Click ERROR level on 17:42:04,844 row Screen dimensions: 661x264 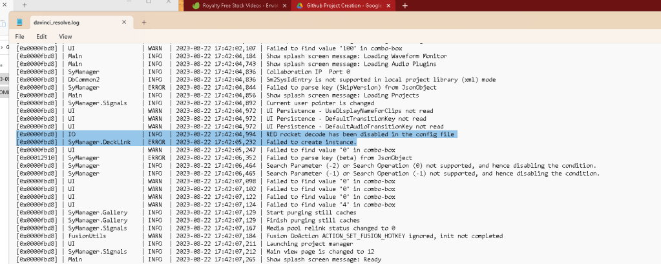(x=156, y=88)
